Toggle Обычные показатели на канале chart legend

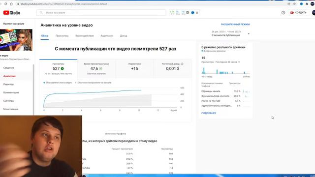tap(93, 83)
